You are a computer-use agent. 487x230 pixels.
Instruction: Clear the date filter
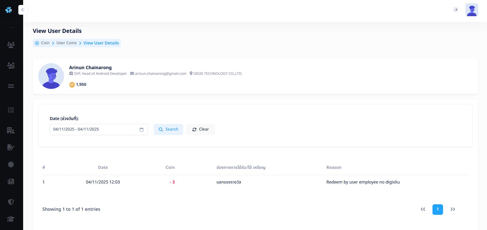click(201, 130)
